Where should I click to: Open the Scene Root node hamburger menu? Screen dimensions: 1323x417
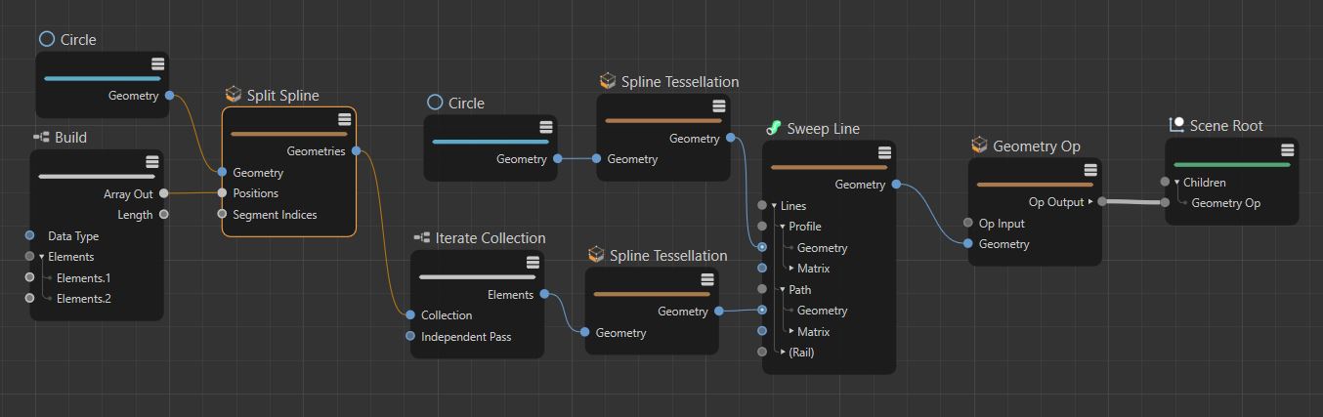pyautogui.click(x=1288, y=149)
